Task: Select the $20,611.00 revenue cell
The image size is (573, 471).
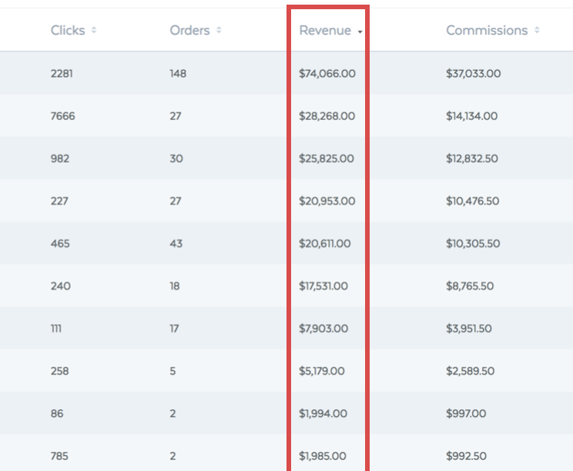Action: 324,243
